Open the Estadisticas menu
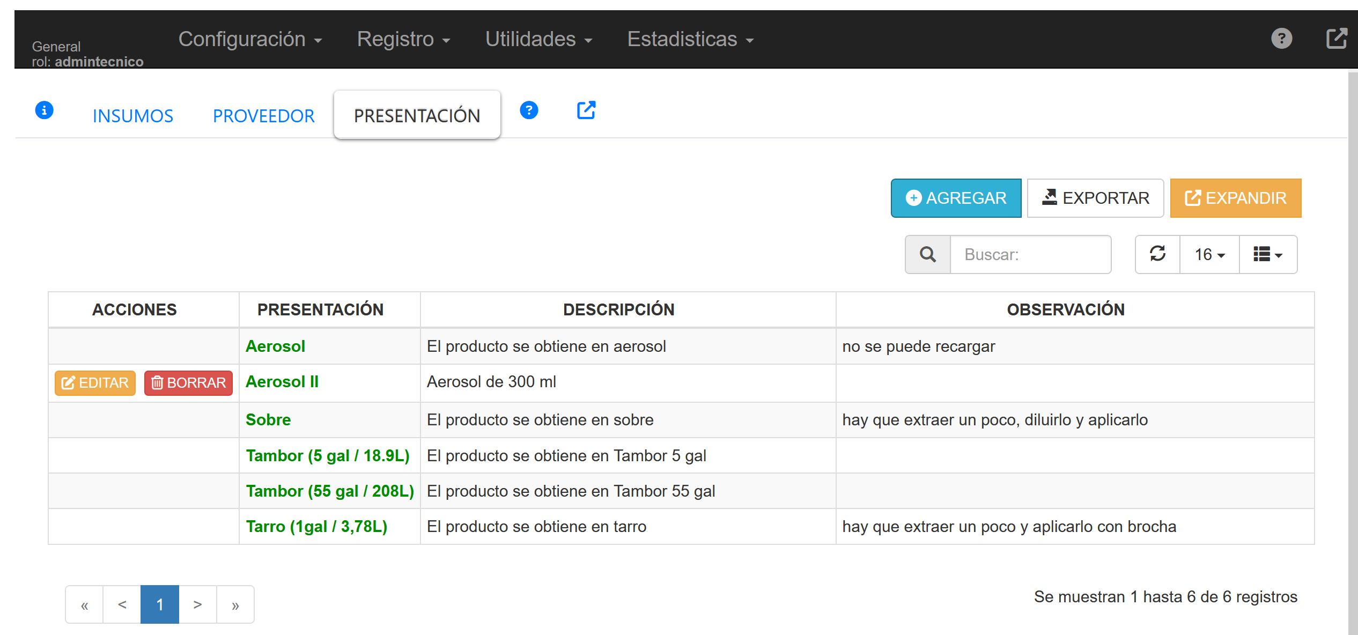Viewport: 1358px width, 635px height. 690,39
